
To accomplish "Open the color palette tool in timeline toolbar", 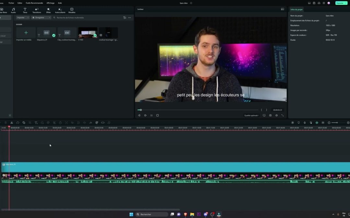I will tap(48, 123).
